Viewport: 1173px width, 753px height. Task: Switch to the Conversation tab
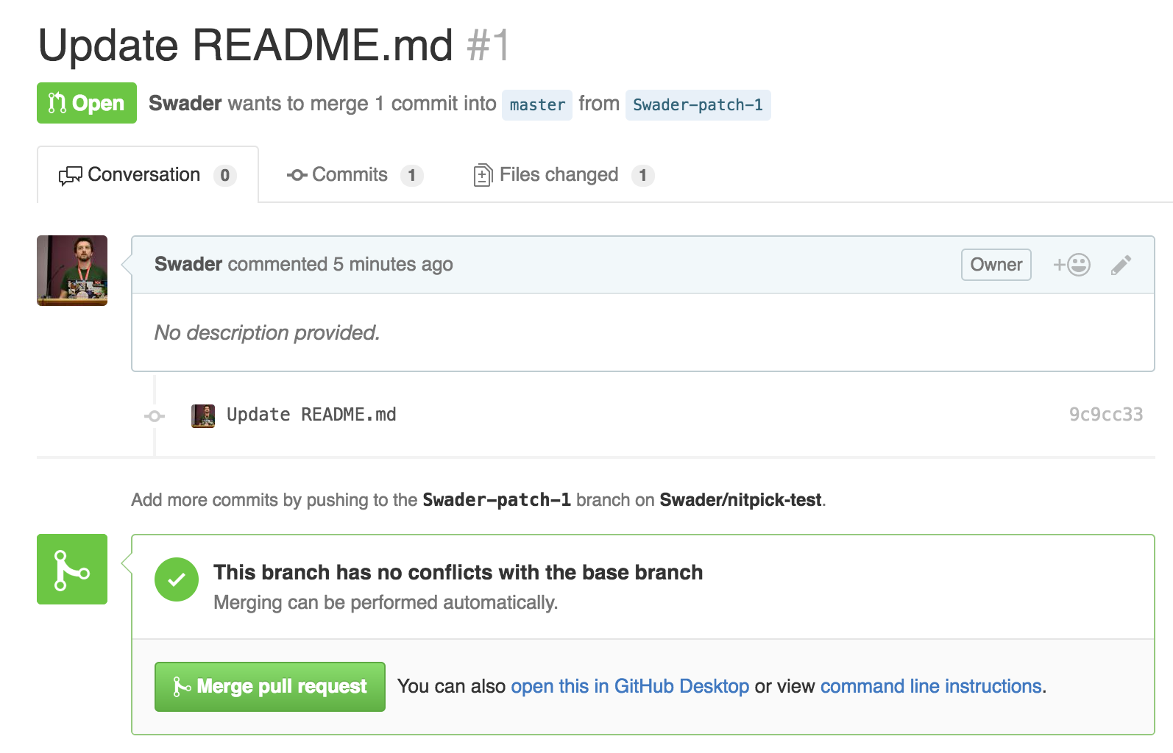(x=148, y=175)
